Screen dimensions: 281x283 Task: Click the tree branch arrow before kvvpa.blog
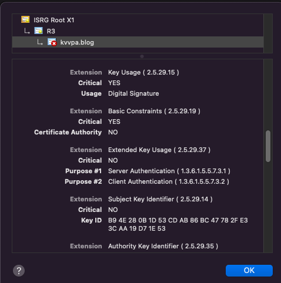pyautogui.click(x=40, y=42)
